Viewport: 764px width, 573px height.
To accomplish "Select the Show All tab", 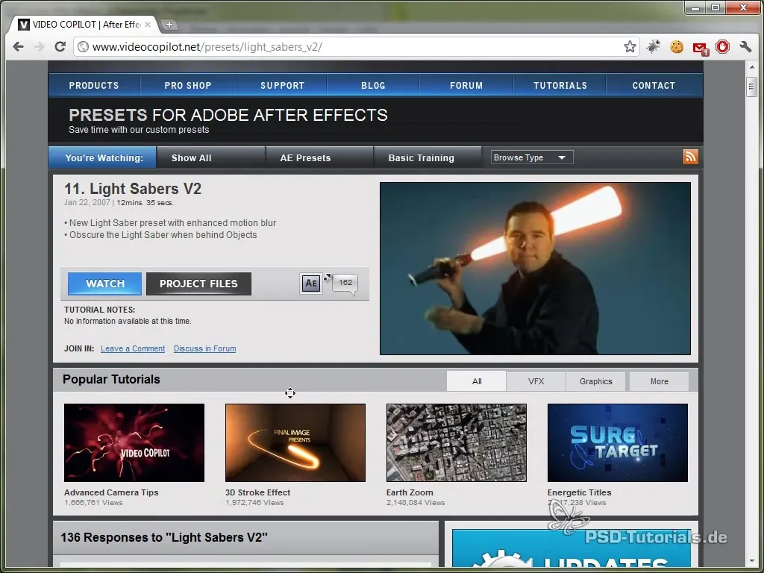I will (x=210, y=157).
